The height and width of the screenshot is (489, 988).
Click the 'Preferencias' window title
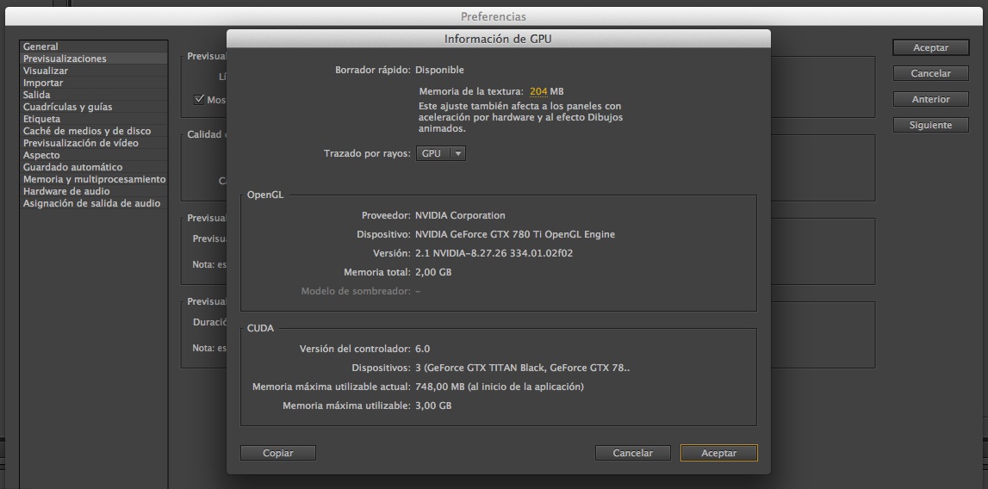(x=494, y=16)
